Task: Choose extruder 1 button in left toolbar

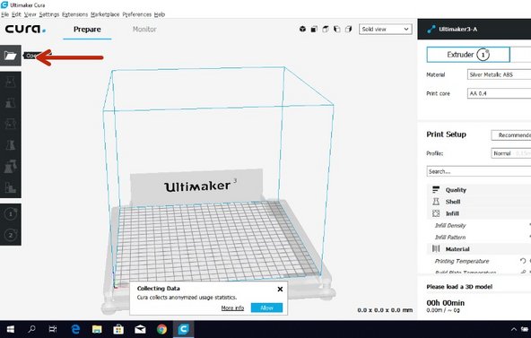Action: (11, 214)
